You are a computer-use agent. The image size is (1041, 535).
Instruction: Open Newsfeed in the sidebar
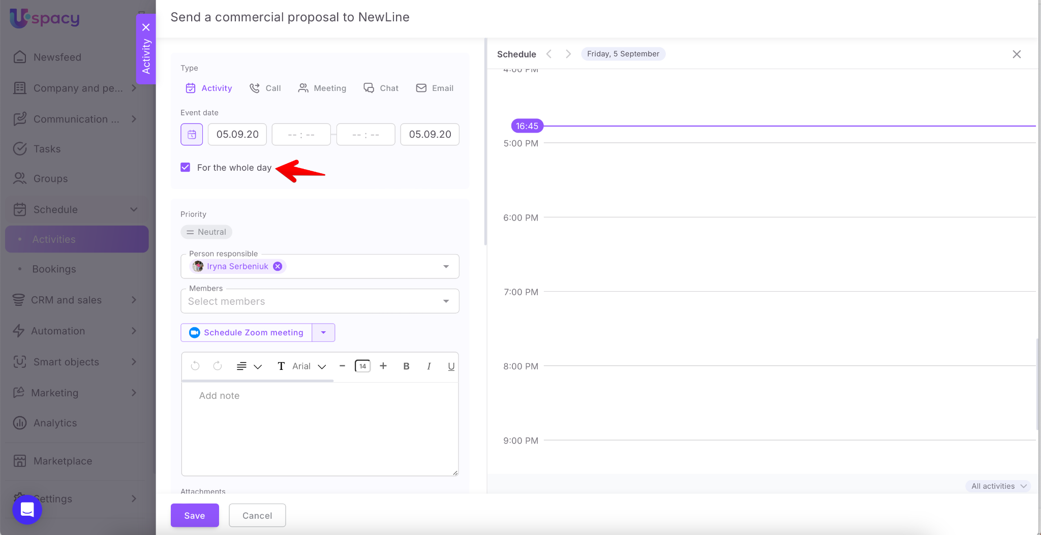click(57, 57)
